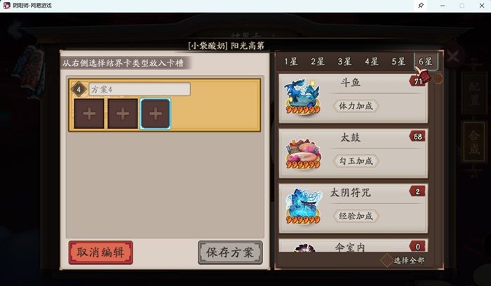Click the 太阴符咒 card artwork icon
Image resolution: width=491 pixels, height=286 pixels.
303,207
